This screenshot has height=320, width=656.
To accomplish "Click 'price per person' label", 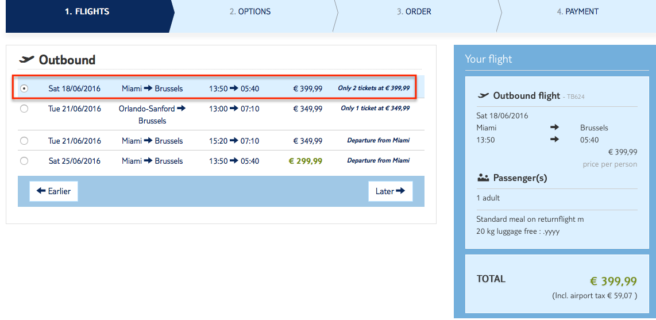I will (610, 164).
